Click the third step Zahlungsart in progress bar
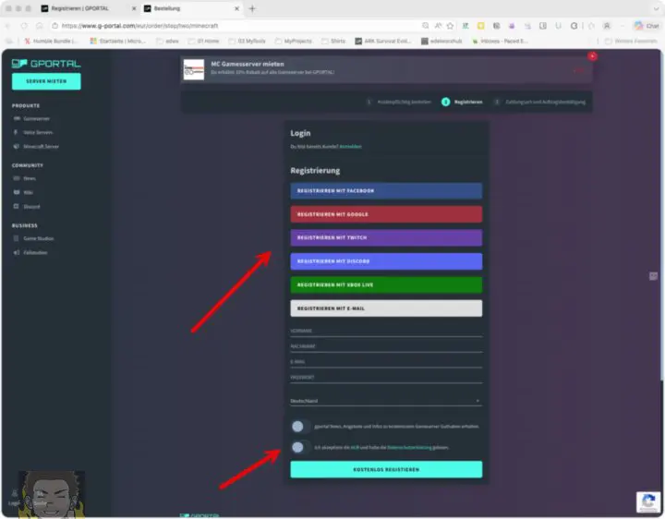 (539, 102)
